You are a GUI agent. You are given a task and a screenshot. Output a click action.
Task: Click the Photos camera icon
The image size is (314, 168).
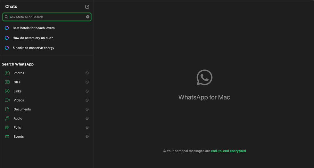click(7, 73)
